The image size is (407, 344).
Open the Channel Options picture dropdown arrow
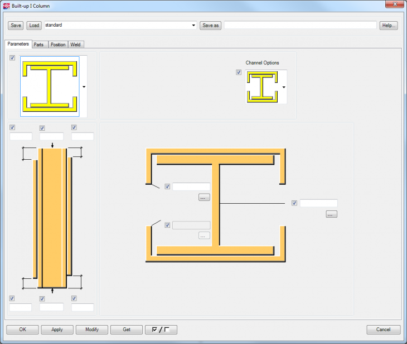(x=284, y=87)
